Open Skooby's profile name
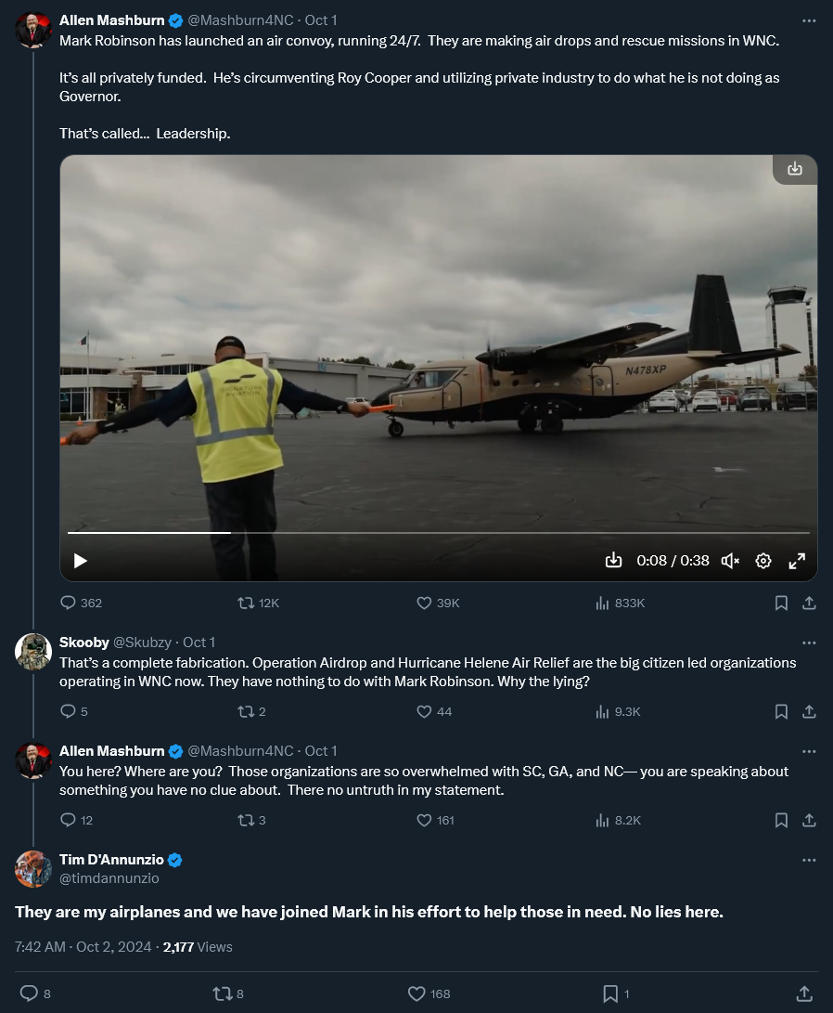 pyautogui.click(x=83, y=643)
